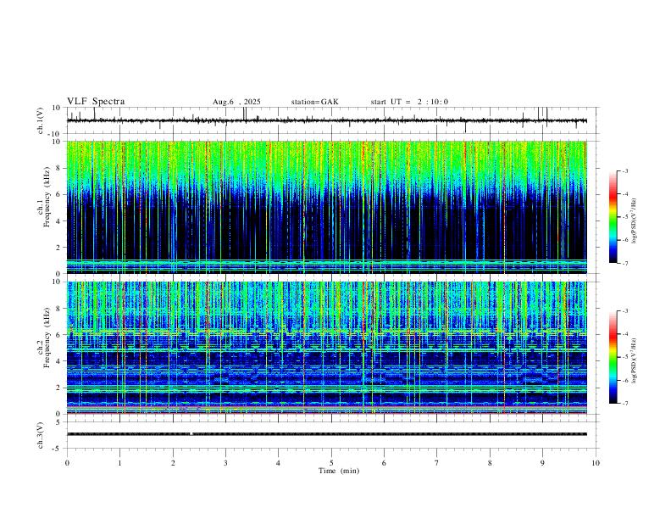Click the "ch.1(V)" waveform axis label
The width and height of the screenshot is (671, 519).
[41, 120]
